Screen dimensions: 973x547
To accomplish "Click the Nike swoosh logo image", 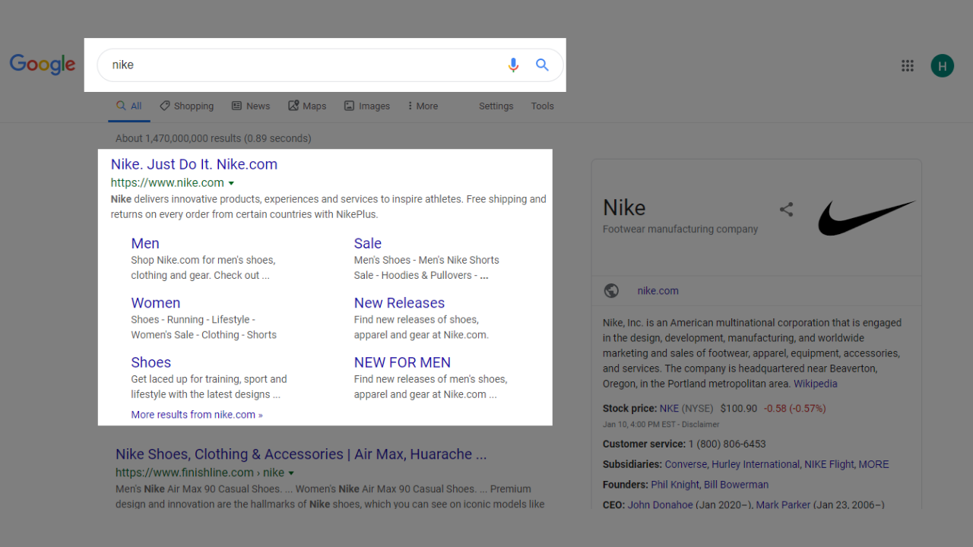I will point(867,218).
